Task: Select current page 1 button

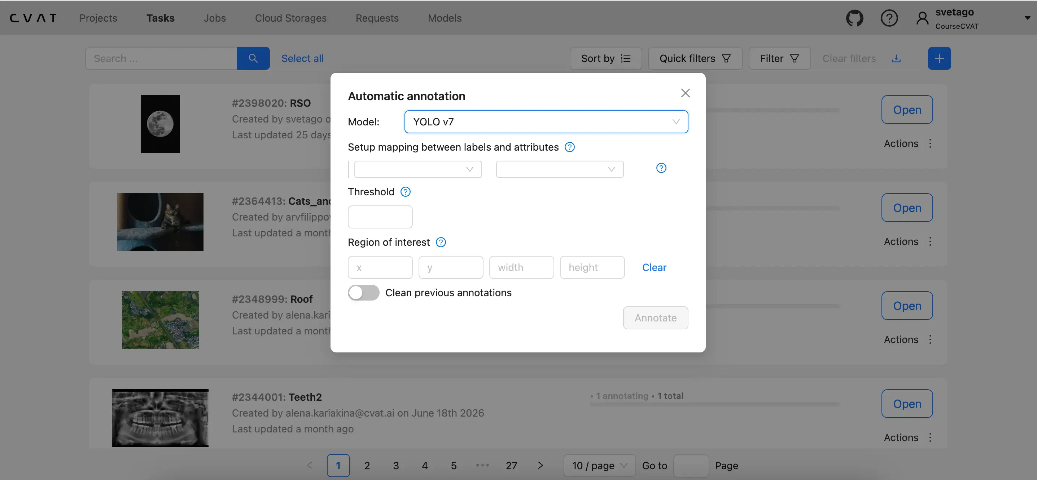Action: 338,466
